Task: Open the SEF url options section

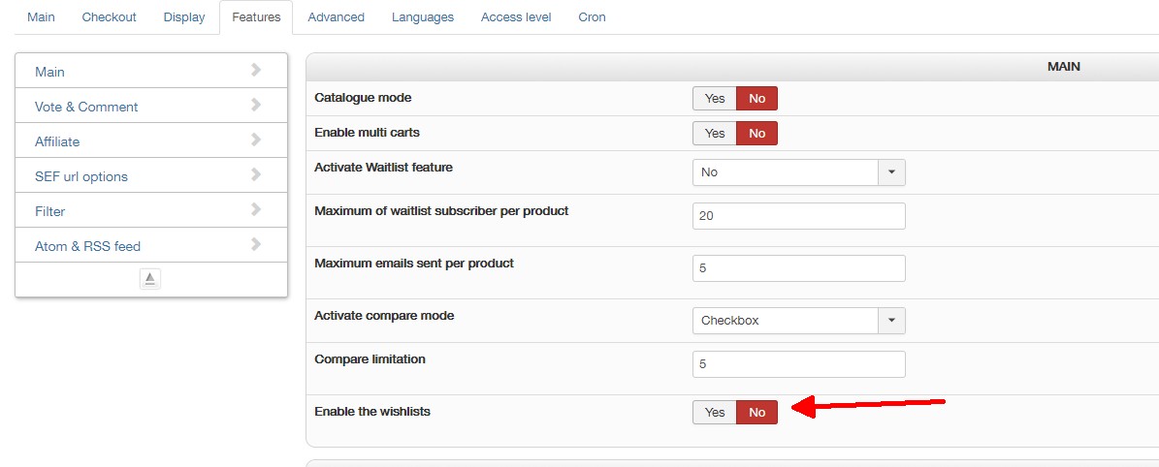Action: click(81, 176)
